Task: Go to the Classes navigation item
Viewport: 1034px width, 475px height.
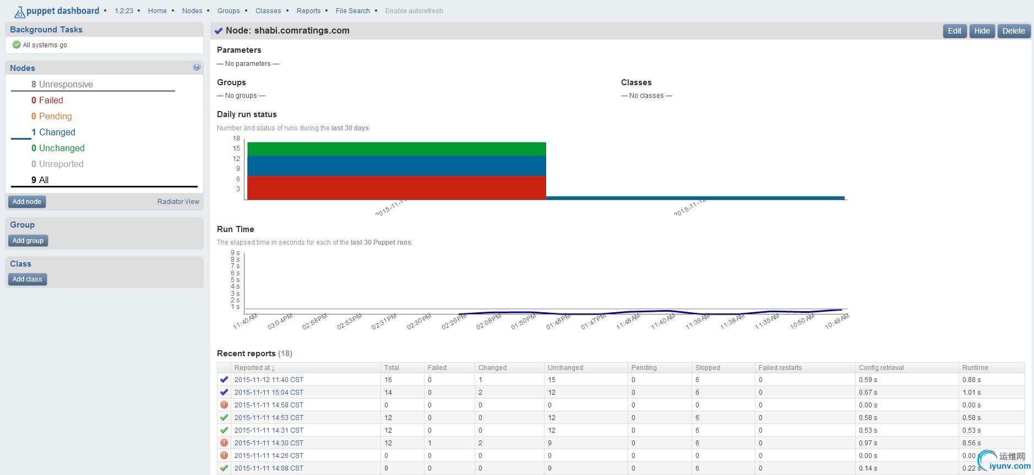Action: coord(268,11)
